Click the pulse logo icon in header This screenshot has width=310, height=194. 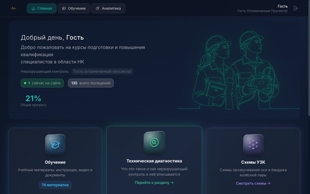(14, 8)
